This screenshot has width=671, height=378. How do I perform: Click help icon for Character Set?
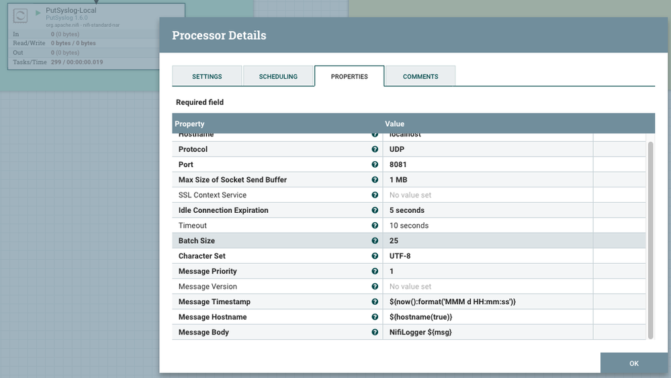click(x=375, y=256)
